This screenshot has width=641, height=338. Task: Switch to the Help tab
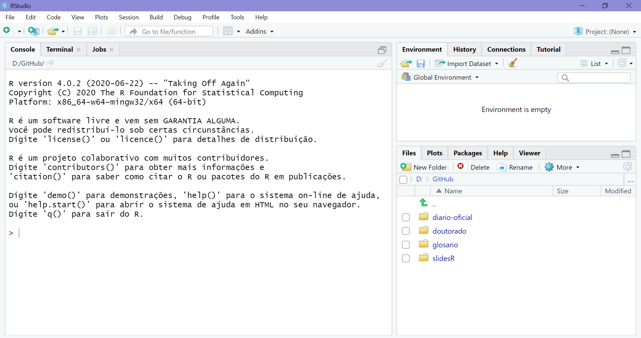pyautogui.click(x=500, y=153)
